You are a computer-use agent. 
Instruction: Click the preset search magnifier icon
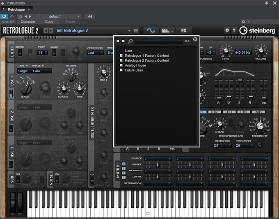click(130, 41)
